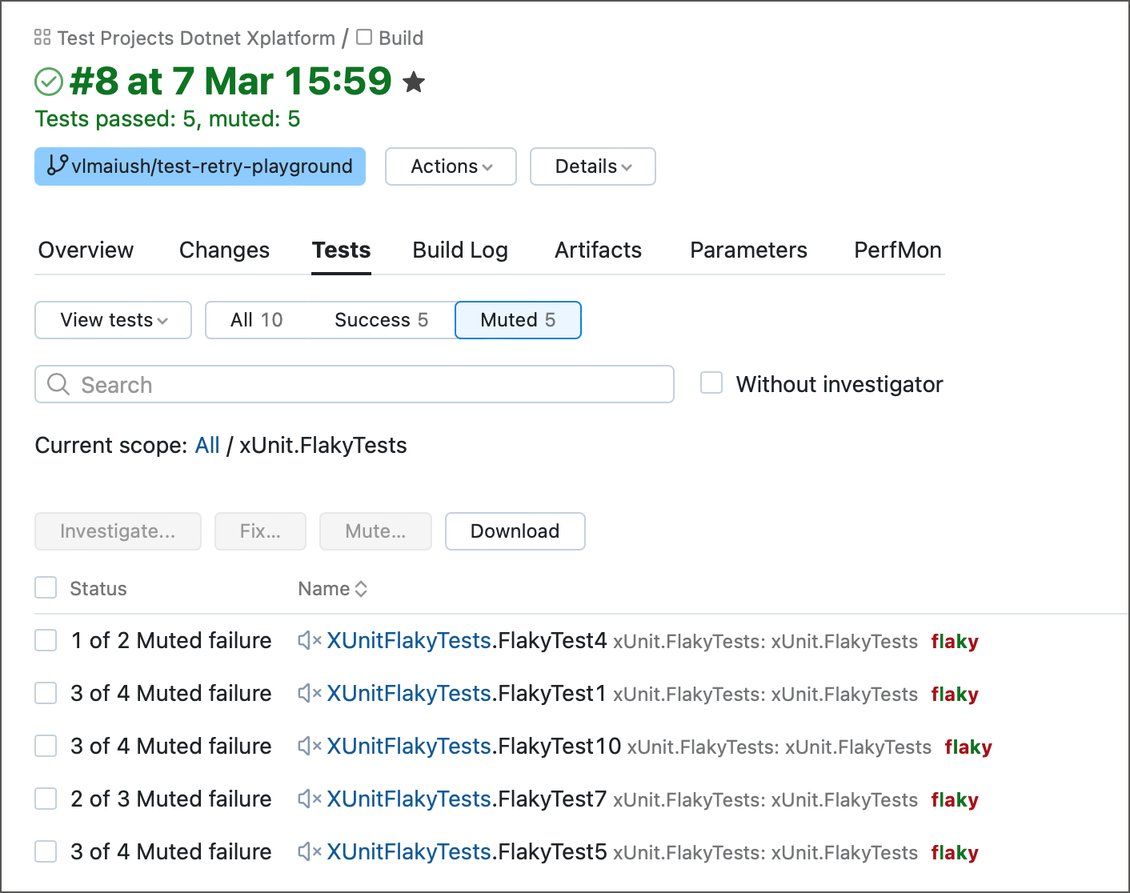
Task: Check the box for the FlakyTest5 row
Action: coord(46,851)
